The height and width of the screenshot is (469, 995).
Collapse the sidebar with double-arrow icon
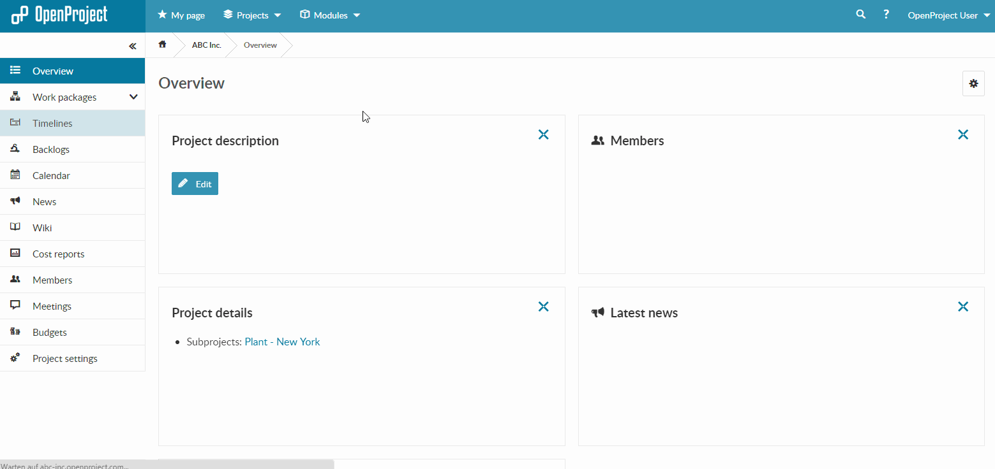[132, 46]
